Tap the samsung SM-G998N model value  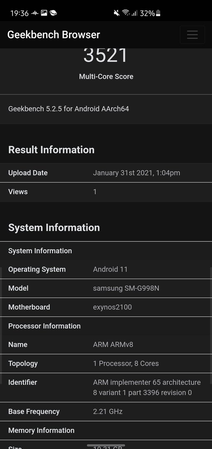(x=126, y=289)
